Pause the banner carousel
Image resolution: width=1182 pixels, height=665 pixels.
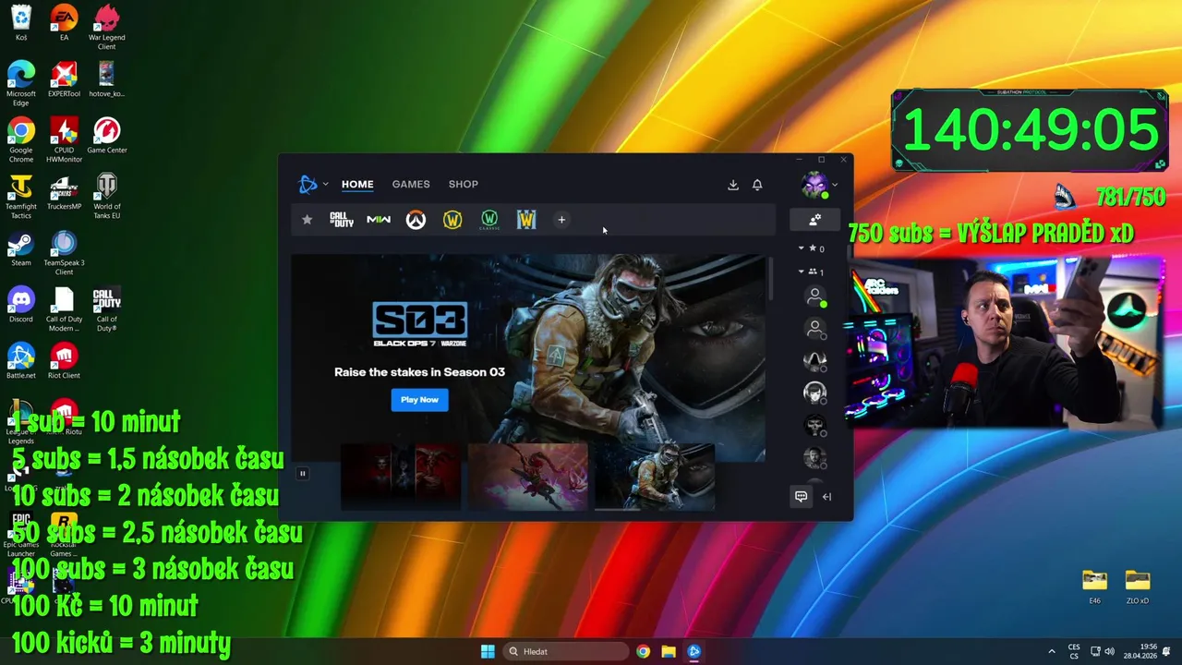pos(302,474)
